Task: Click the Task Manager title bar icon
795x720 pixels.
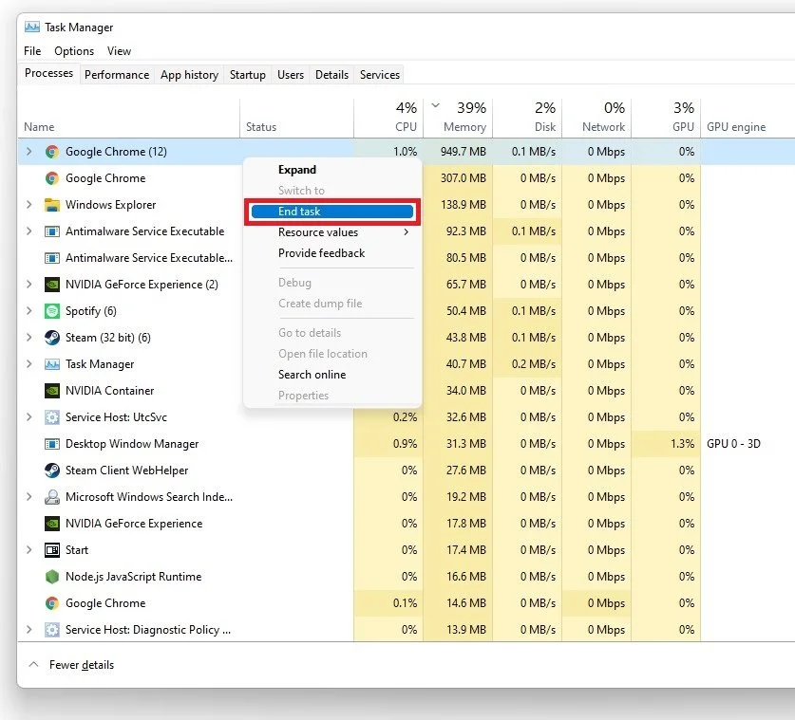Action: click(32, 27)
